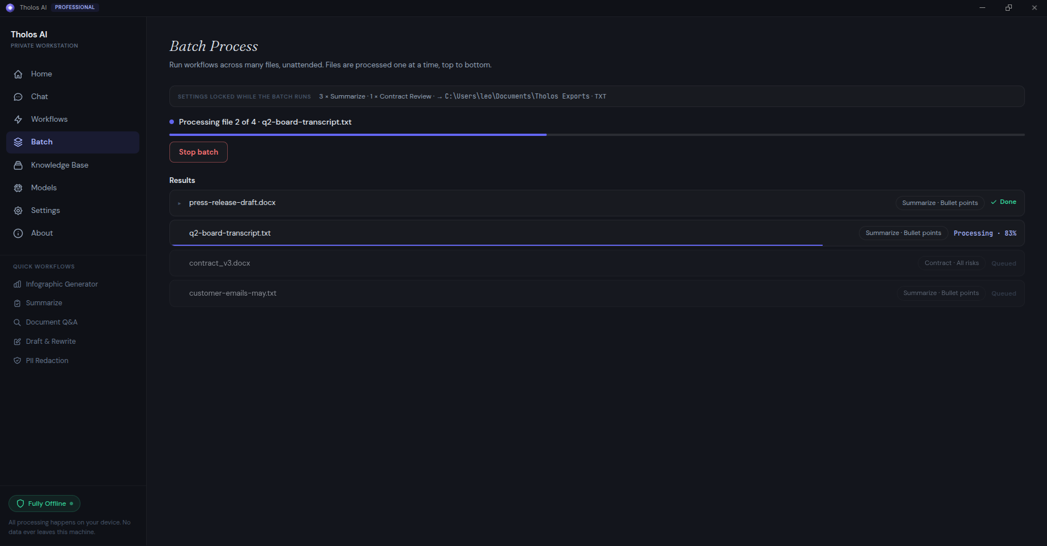Select Knowledge Base in sidebar
Image resolution: width=1047 pixels, height=546 pixels.
click(x=73, y=165)
